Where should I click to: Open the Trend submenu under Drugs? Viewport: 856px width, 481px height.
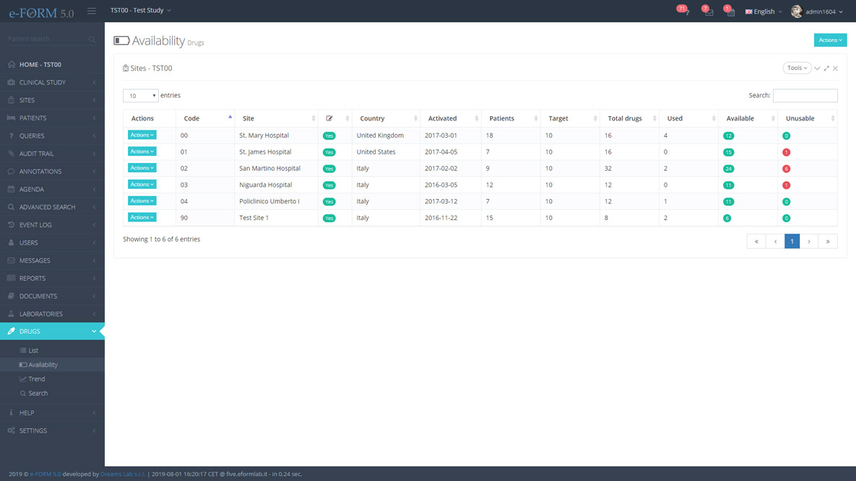tap(37, 379)
